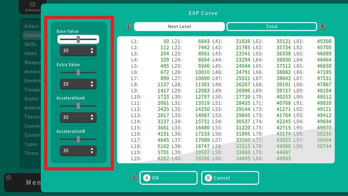Click the Cancel button

tap(230, 178)
